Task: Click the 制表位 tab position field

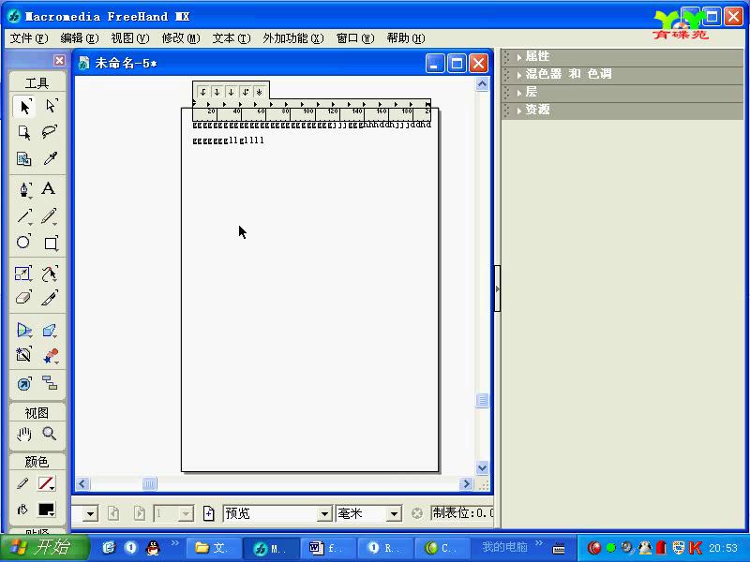Action: (461, 513)
